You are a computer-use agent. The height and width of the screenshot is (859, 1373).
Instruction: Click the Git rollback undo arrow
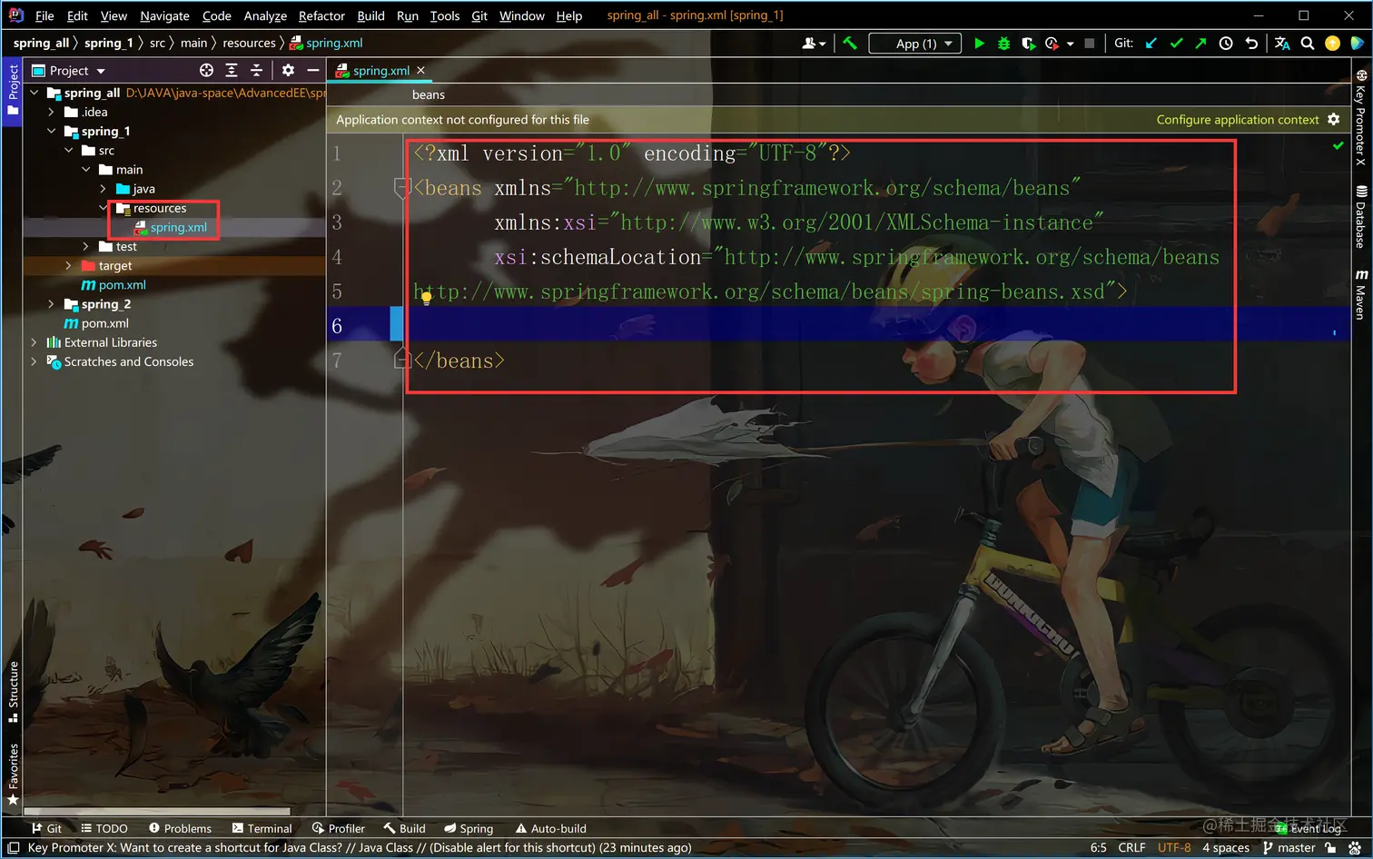click(x=1251, y=43)
